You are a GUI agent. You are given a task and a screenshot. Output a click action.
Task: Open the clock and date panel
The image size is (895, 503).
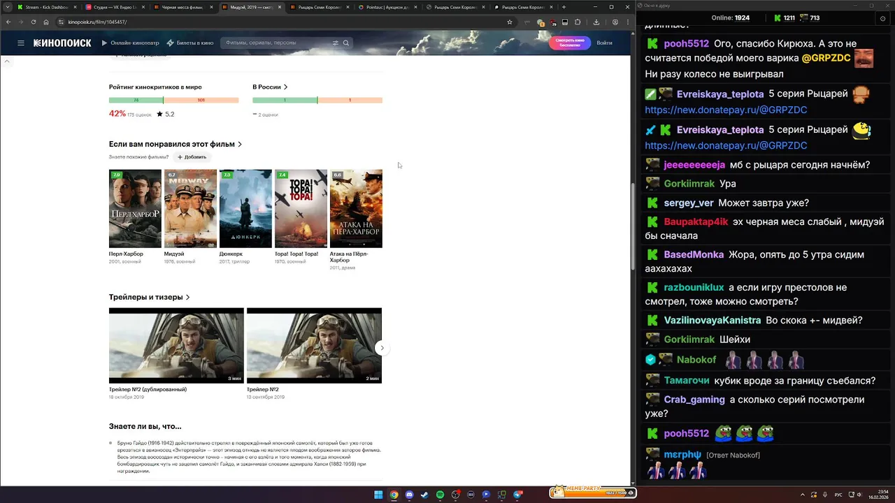point(878,495)
